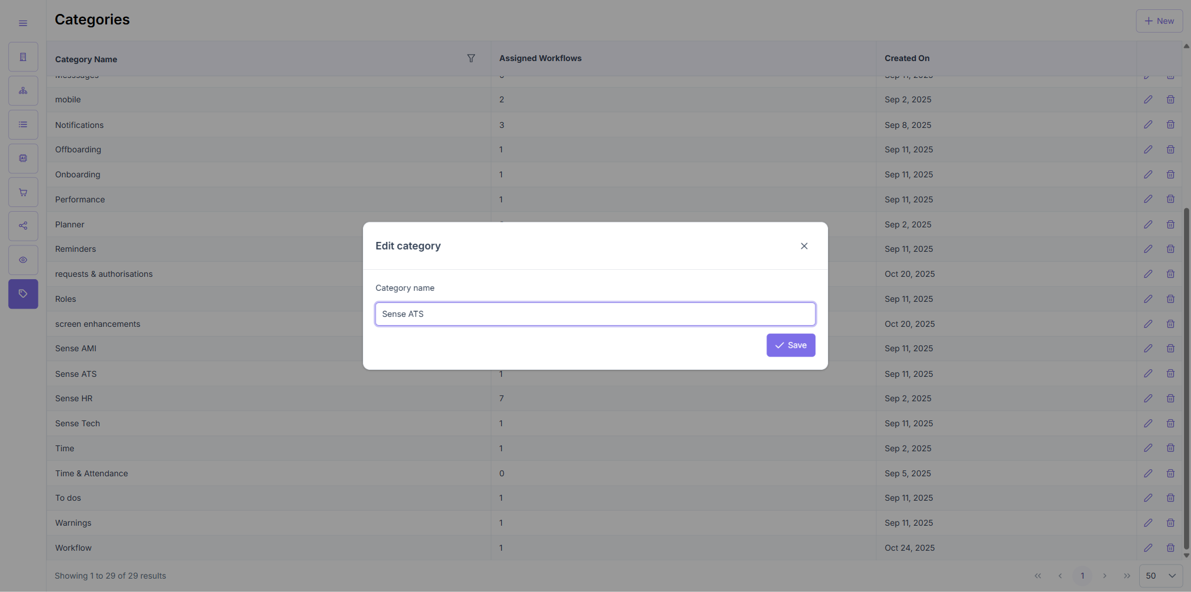Click the Created On column header

click(907, 58)
